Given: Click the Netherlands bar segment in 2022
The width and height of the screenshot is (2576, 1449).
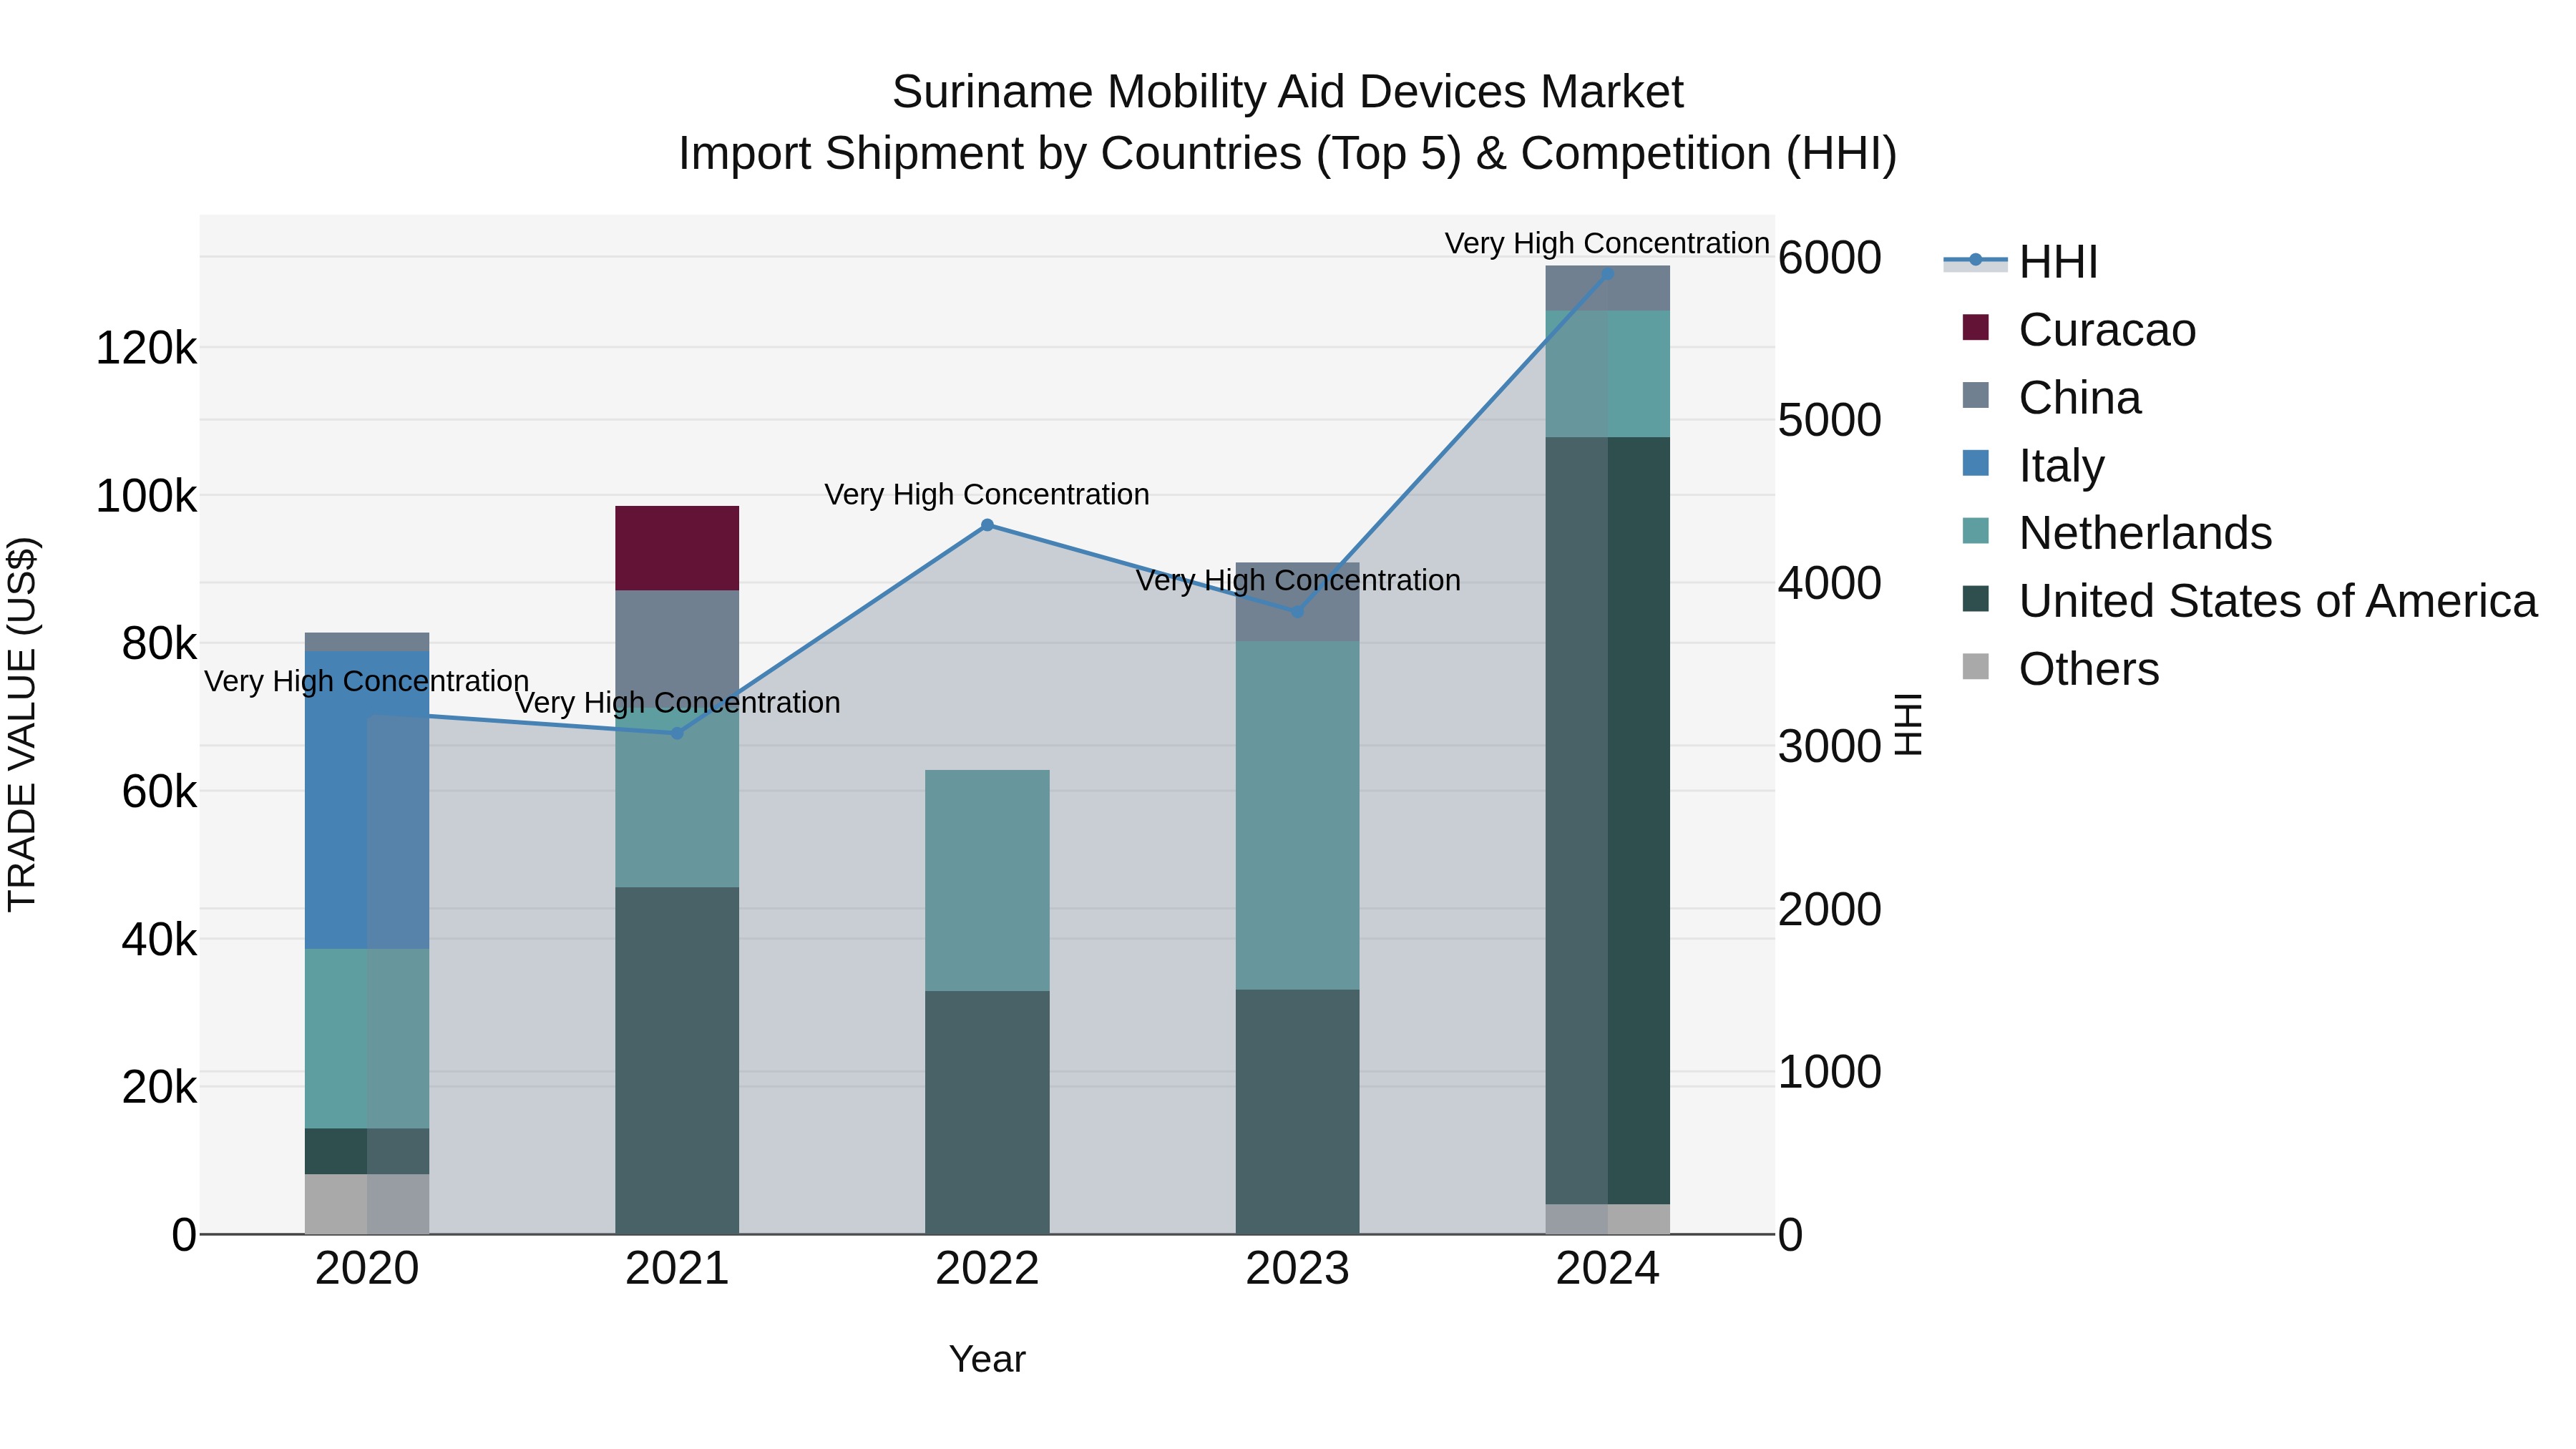Looking at the screenshot, I should pyautogui.click(x=987, y=880).
